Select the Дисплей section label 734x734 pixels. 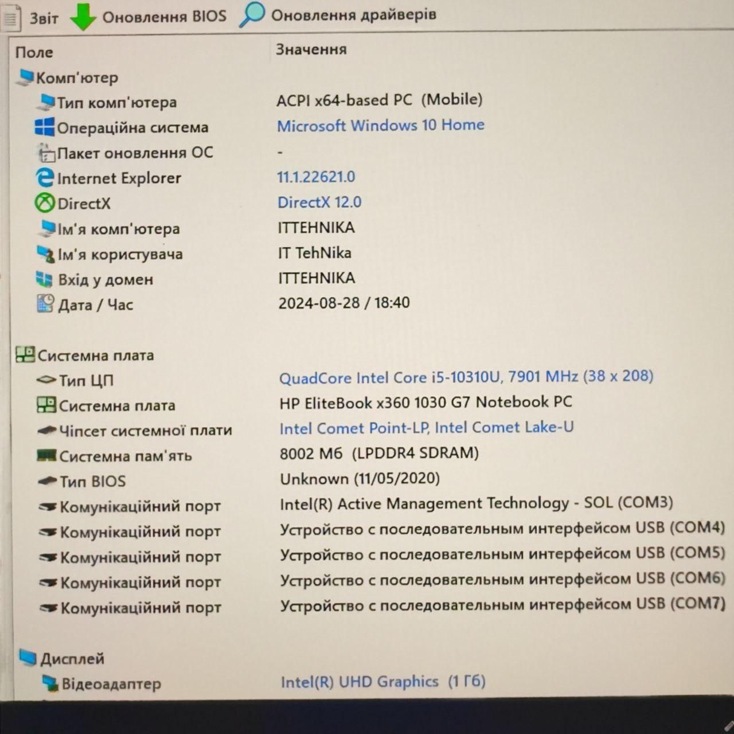[x=72, y=658]
